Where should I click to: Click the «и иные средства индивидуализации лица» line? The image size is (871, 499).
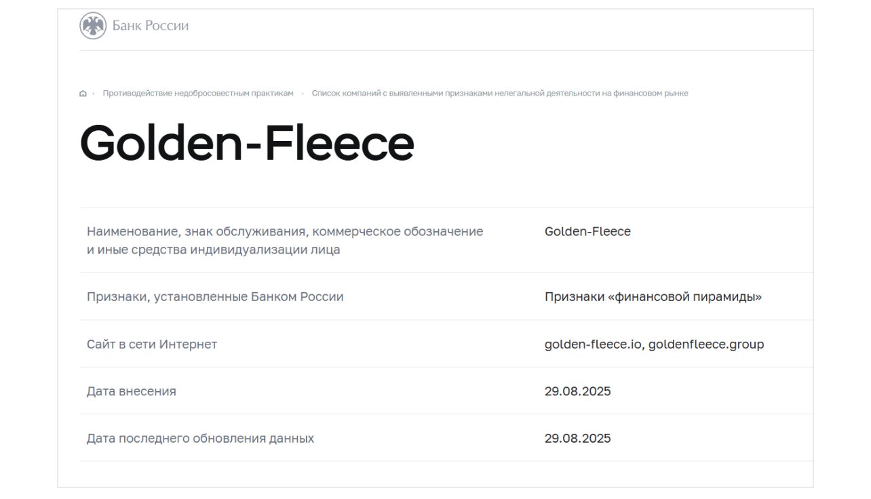pos(213,250)
